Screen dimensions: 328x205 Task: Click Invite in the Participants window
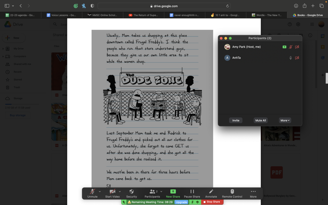coord(236,120)
